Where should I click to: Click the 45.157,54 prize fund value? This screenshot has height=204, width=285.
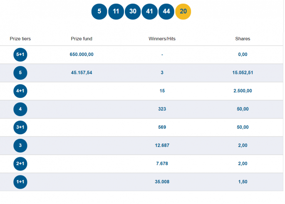click(82, 73)
